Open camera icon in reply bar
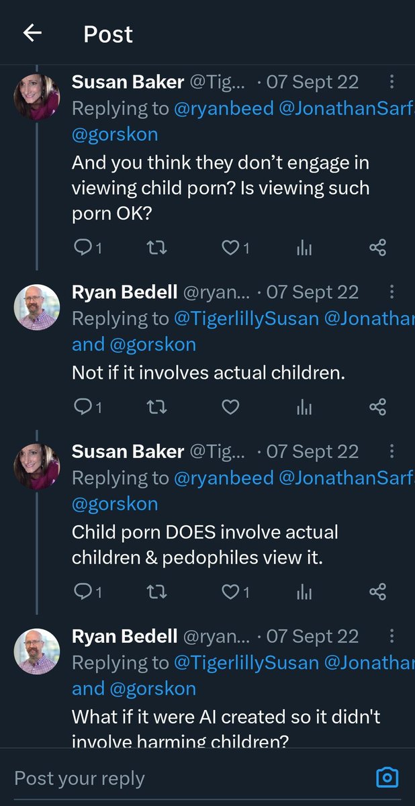Viewport: 415px width, 806px height. 387,778
